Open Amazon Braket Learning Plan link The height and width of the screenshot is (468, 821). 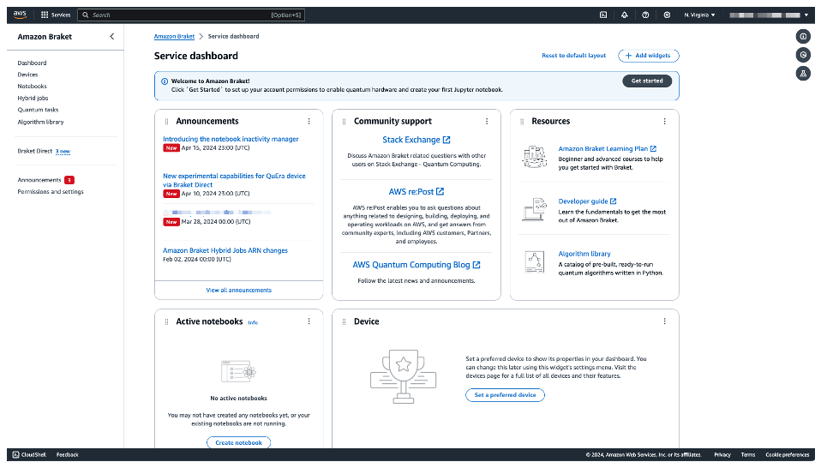[607, 148]
